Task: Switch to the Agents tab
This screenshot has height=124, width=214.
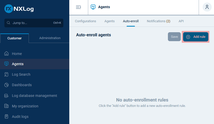Action: pyautogui.click(x=109, y=21)
